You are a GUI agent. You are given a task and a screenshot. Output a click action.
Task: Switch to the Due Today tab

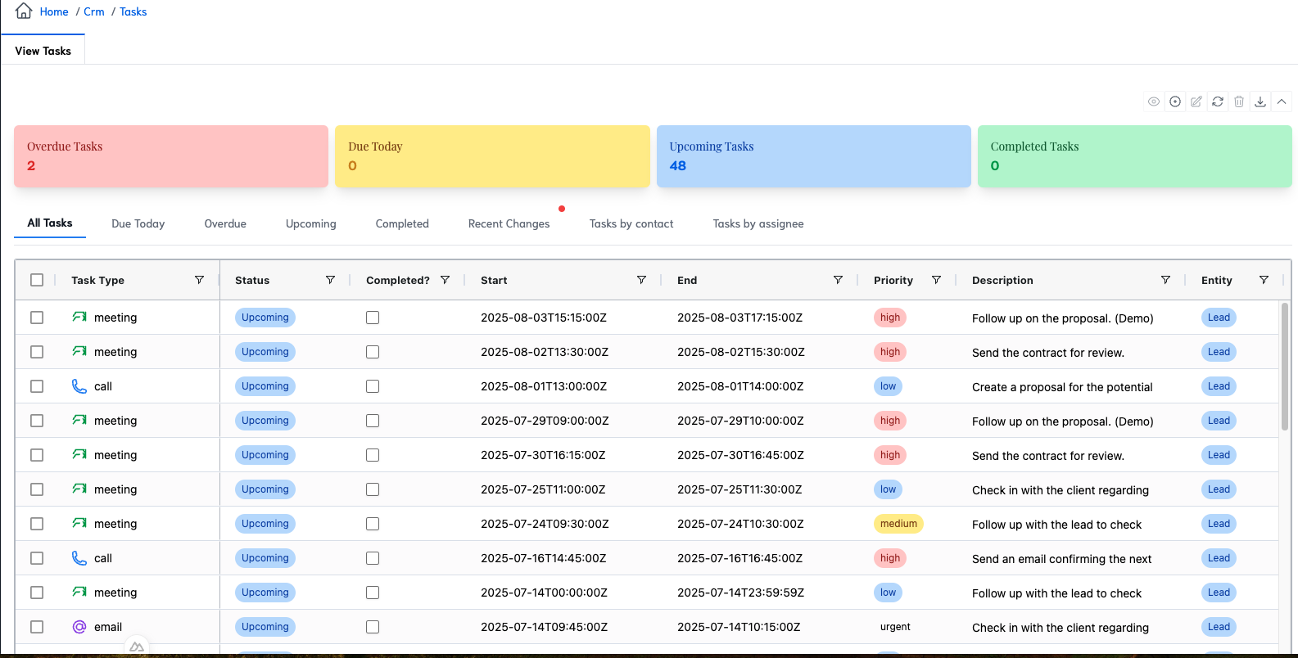138,223
